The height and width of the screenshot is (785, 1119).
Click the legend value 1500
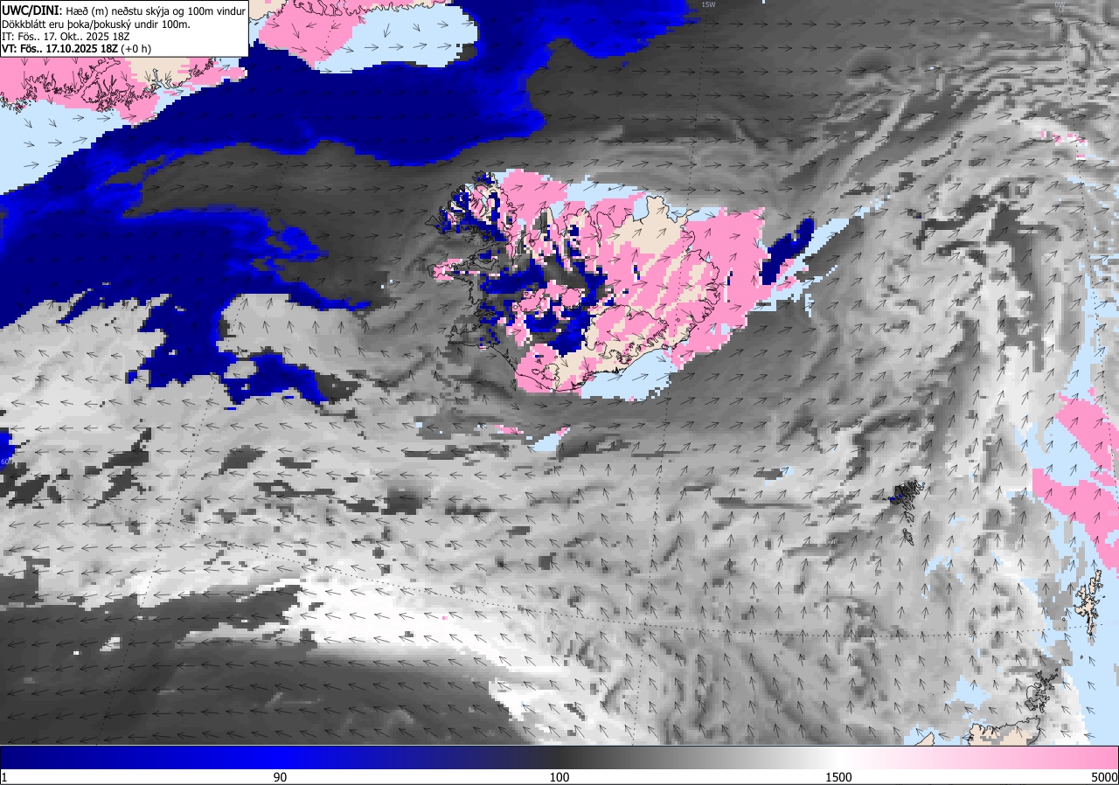(838, 777)
